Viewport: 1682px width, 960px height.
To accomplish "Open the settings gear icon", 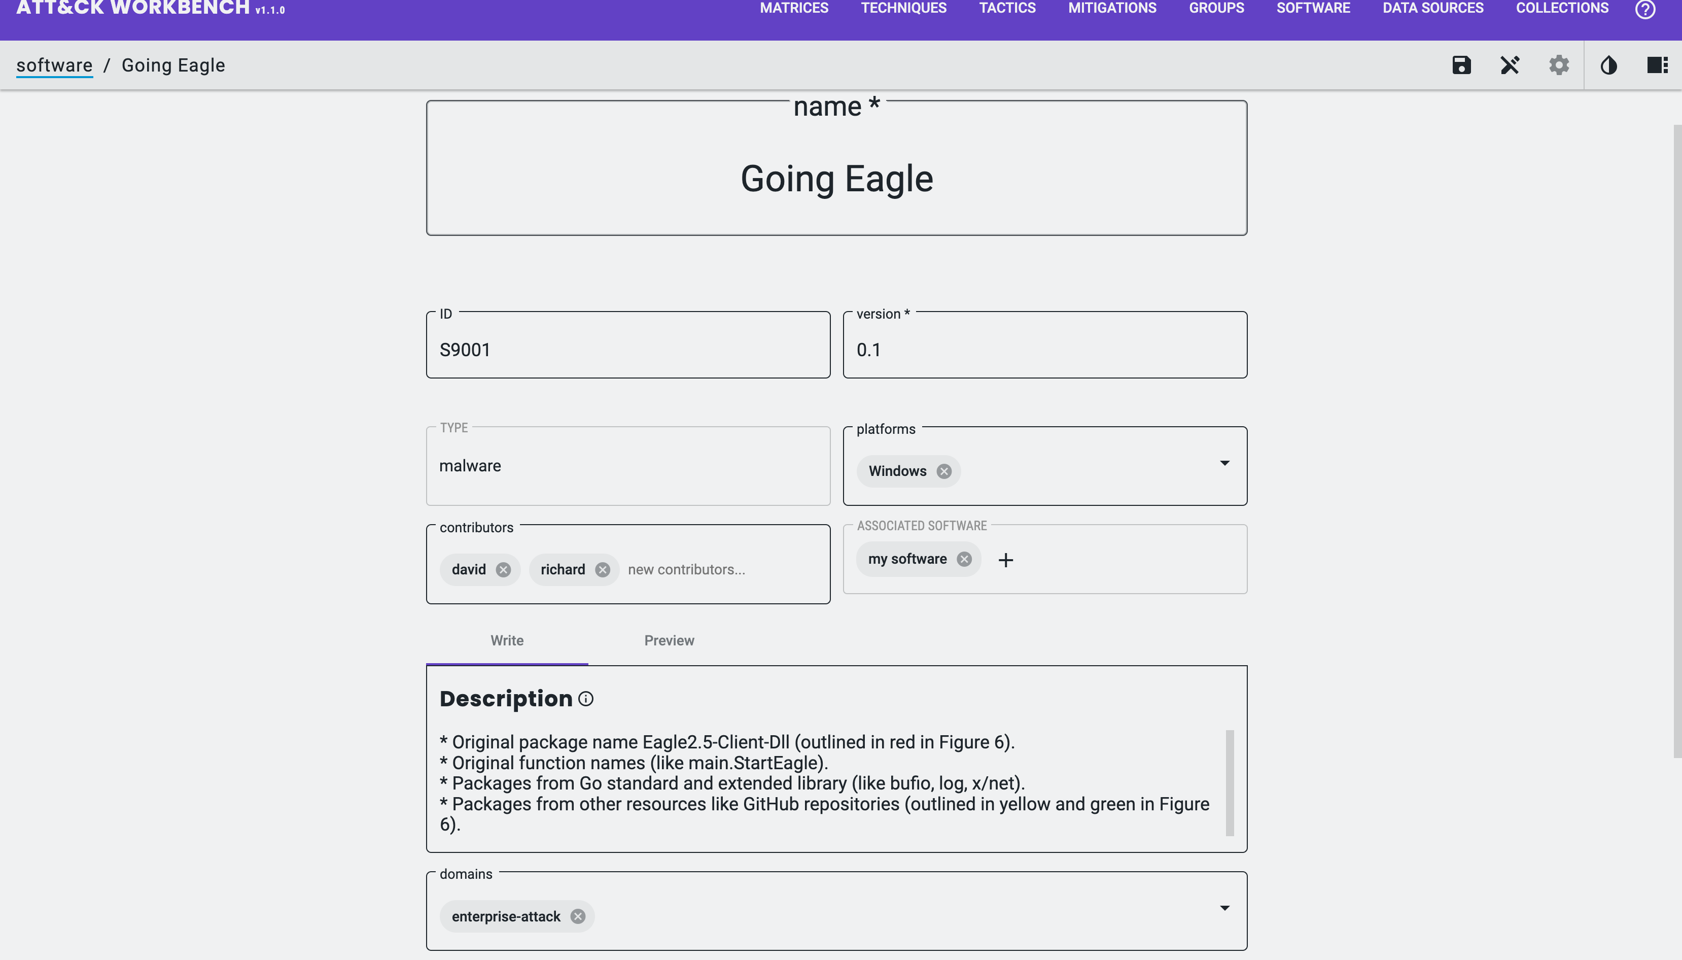I will pos(1558,63).
